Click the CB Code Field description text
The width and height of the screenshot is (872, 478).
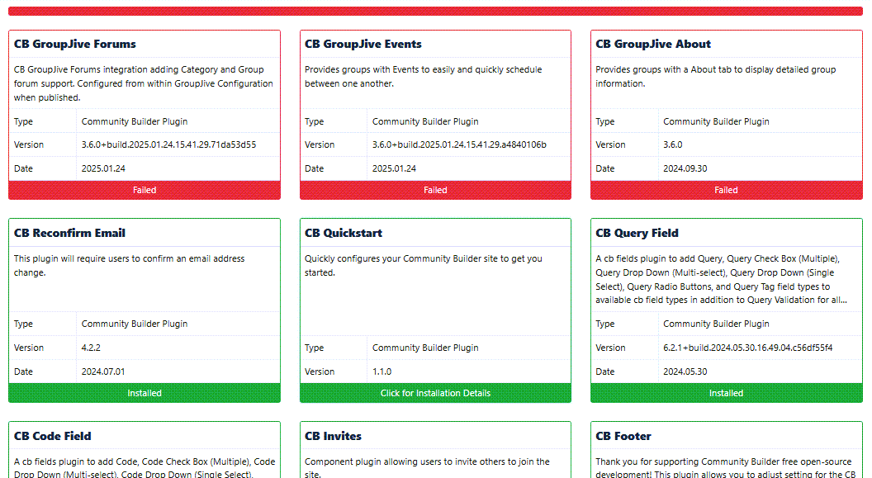pos(145,467)
